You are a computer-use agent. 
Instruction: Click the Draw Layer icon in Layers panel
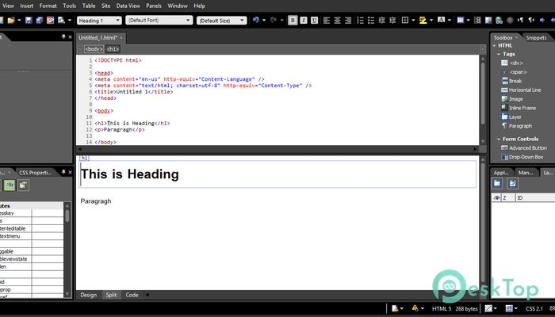512,183
